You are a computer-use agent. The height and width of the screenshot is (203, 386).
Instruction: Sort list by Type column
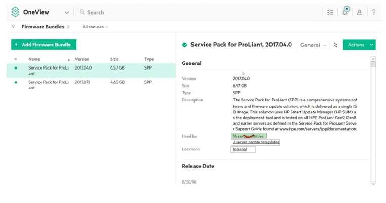(149, 59)
